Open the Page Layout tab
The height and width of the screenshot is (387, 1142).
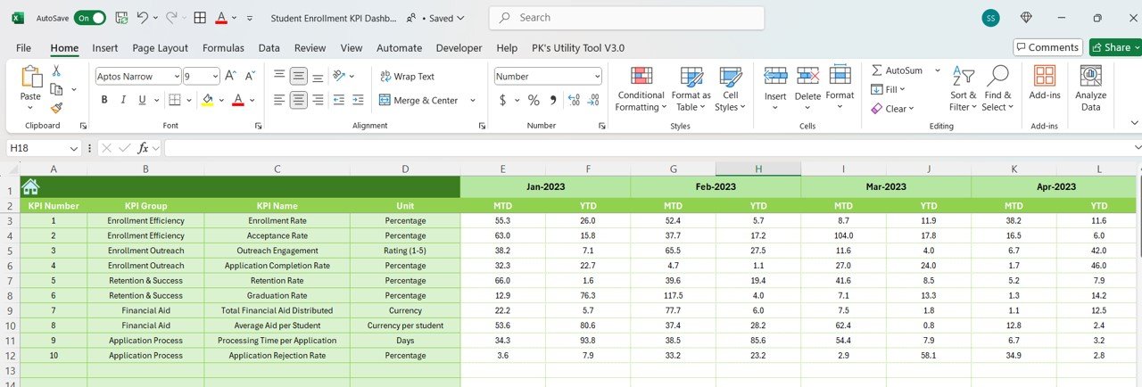pyautogui.click(x=161, y=48)
